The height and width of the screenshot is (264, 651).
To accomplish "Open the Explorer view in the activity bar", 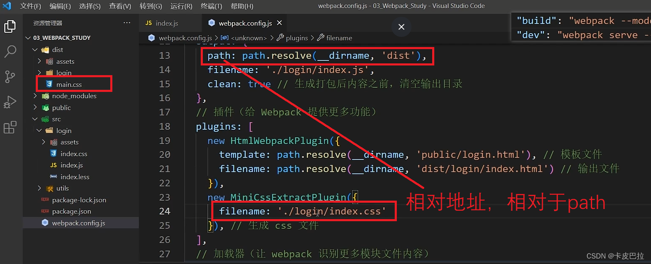I will [10, 27].
